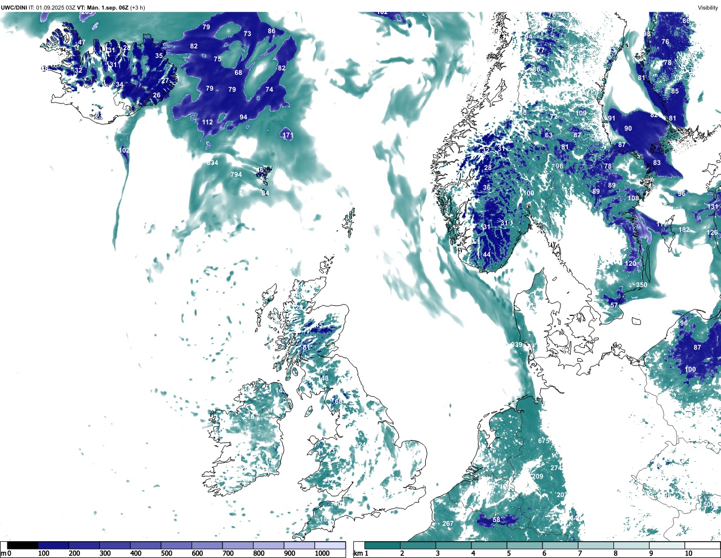Click the '939' value west of Denmark

click(517, 345)
